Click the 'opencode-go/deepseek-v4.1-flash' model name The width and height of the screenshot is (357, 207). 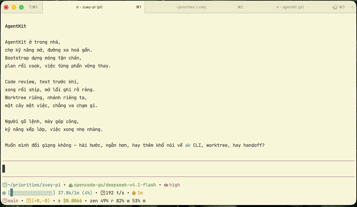point(115,185)
